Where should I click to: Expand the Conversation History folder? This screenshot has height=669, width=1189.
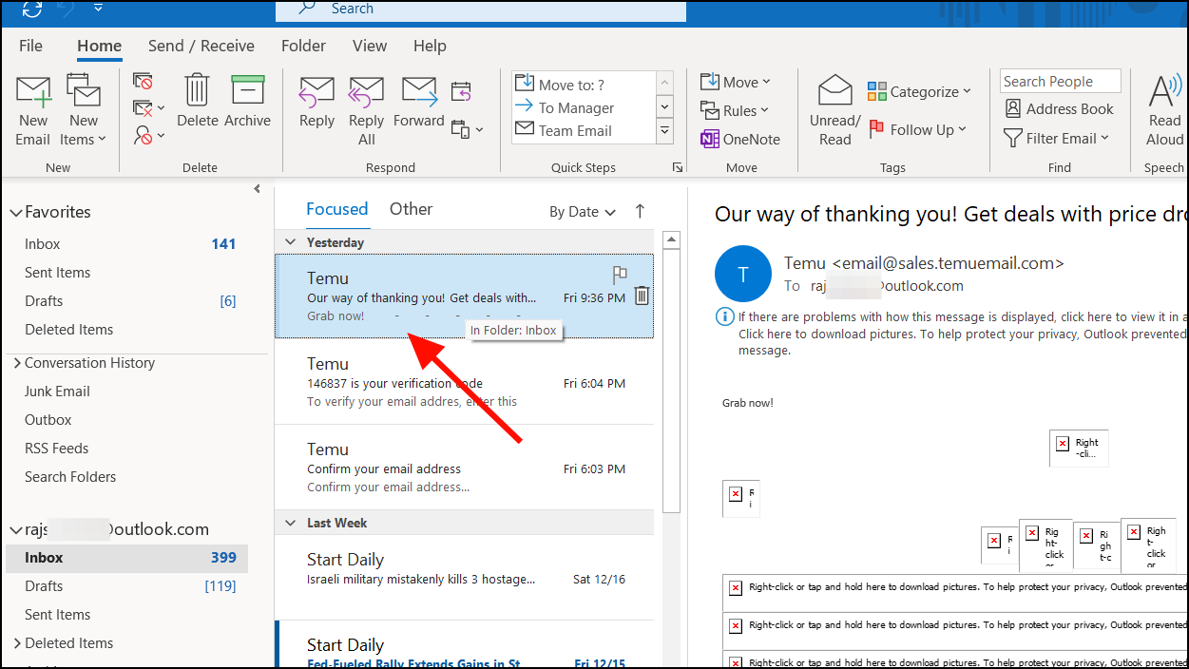point(15,363)
